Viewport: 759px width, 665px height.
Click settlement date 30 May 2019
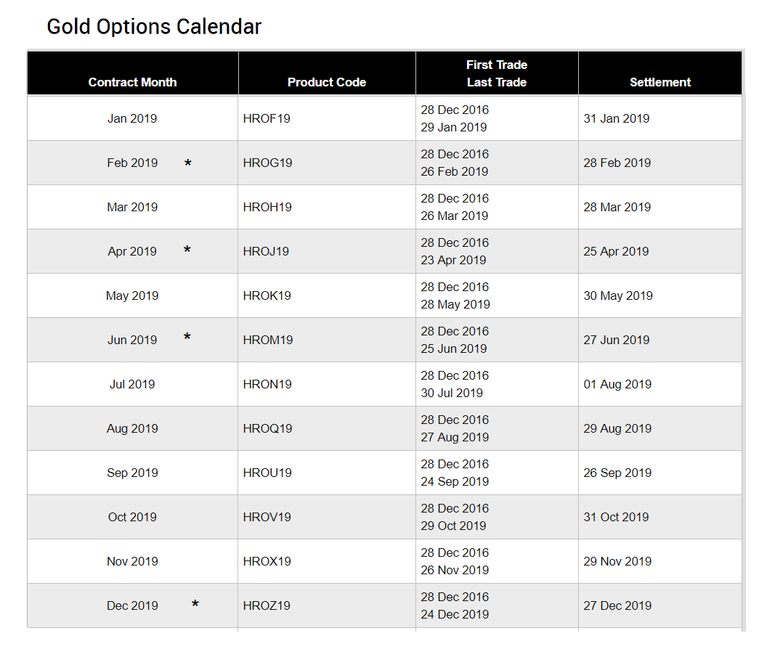click(617, 295)
